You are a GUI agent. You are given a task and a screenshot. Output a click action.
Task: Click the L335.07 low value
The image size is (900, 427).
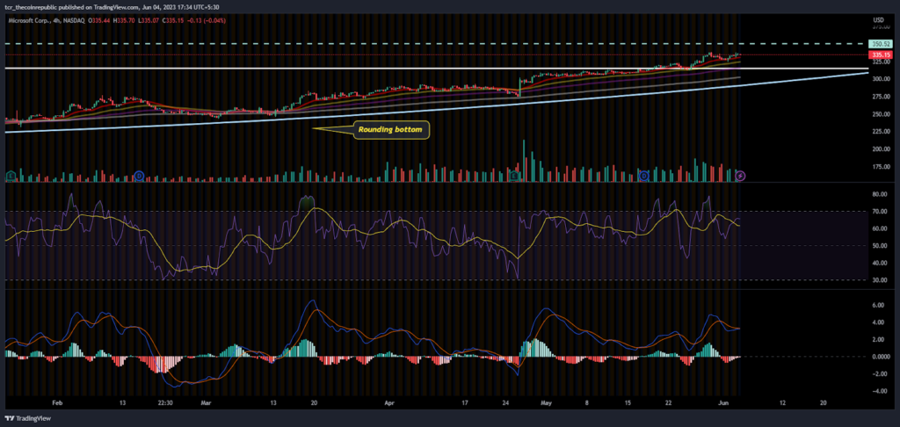point(149,21)
